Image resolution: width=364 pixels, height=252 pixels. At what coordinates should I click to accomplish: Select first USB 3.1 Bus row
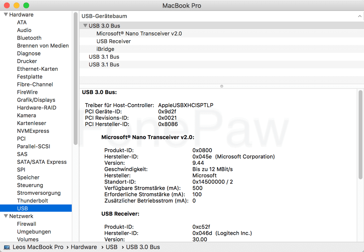pos(222,57)
